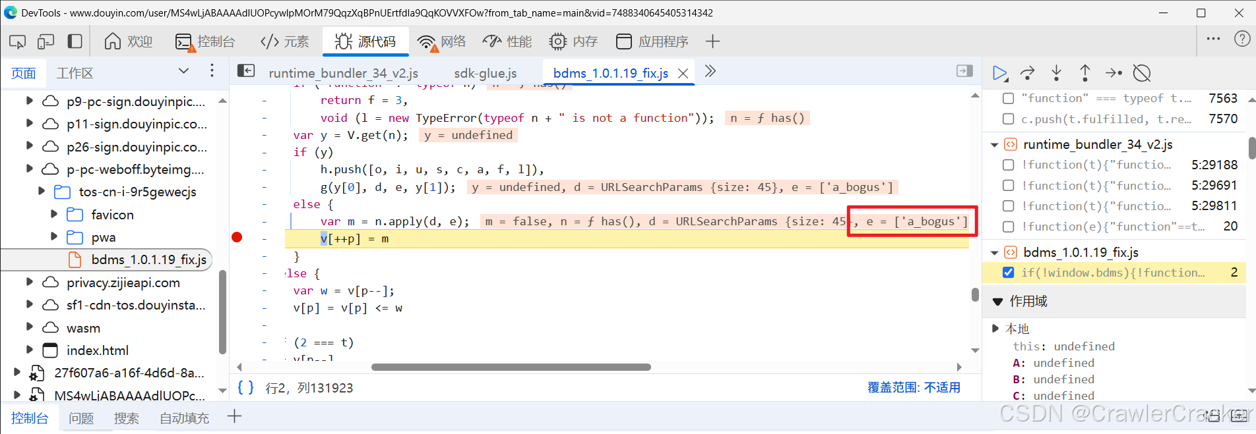
Task: Enable breakpoint checkbox at 5:29811
Action: coord(1008,206)
